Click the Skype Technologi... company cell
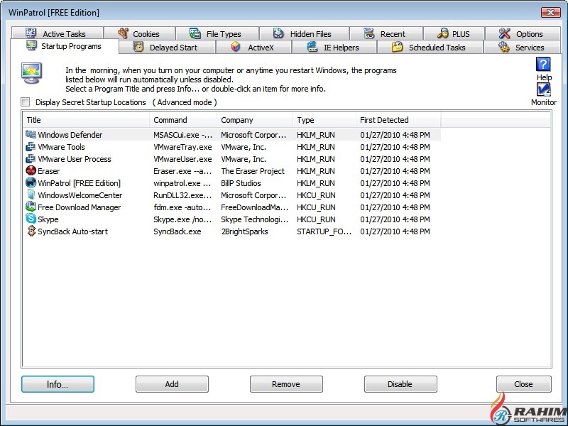 tap(255, 219)
